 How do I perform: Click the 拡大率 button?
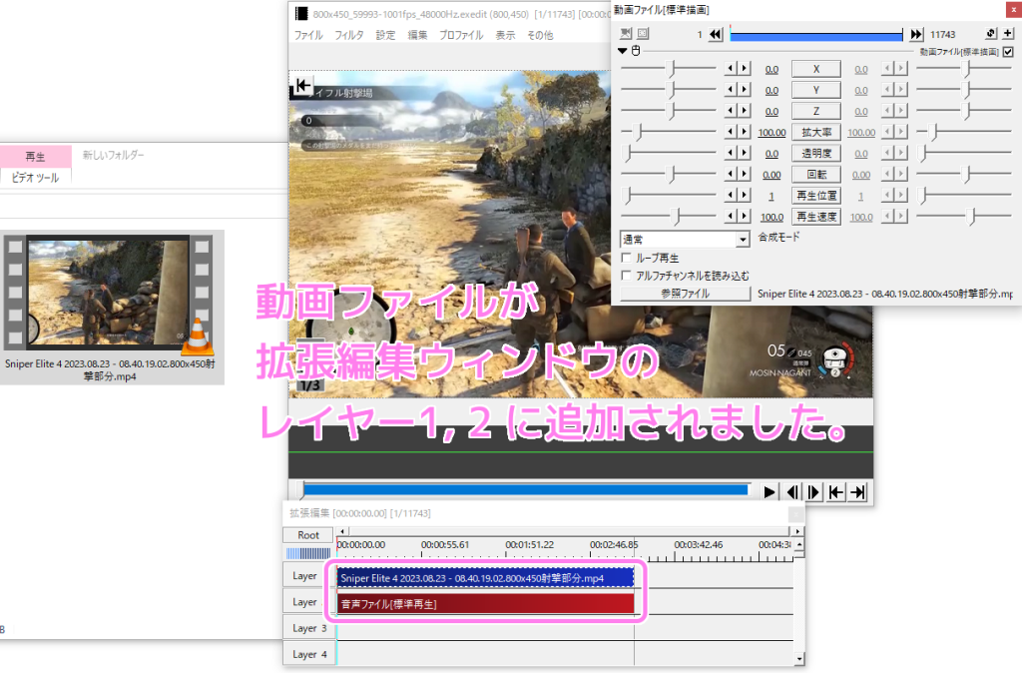tap(816, 132)
